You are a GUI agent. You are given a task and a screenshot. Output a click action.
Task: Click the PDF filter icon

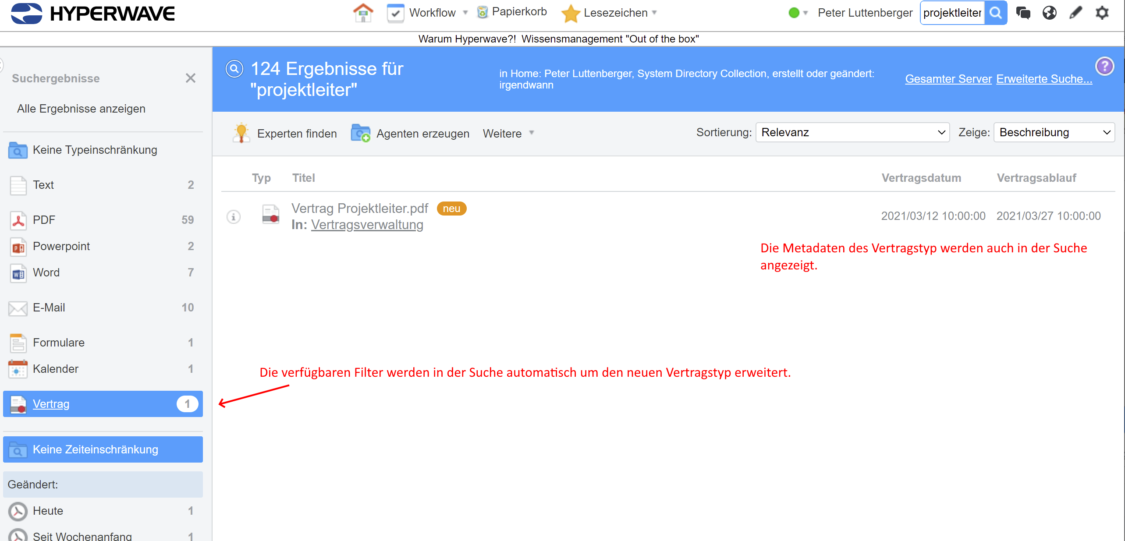pos(18,220)
